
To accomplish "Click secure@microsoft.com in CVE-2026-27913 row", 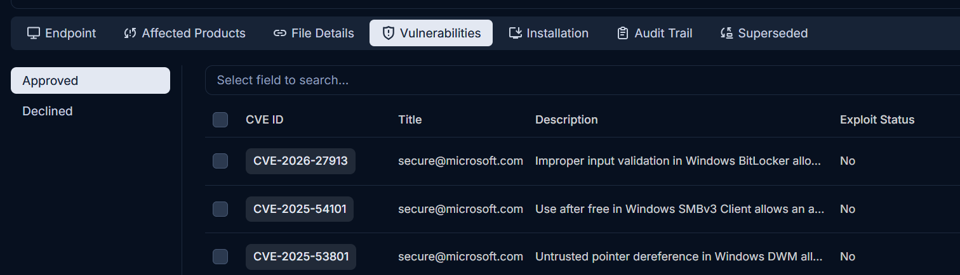I will pos(460,161).
